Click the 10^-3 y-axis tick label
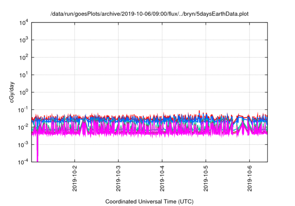Viewport: 295px width, 206px height. click(23, 144)
